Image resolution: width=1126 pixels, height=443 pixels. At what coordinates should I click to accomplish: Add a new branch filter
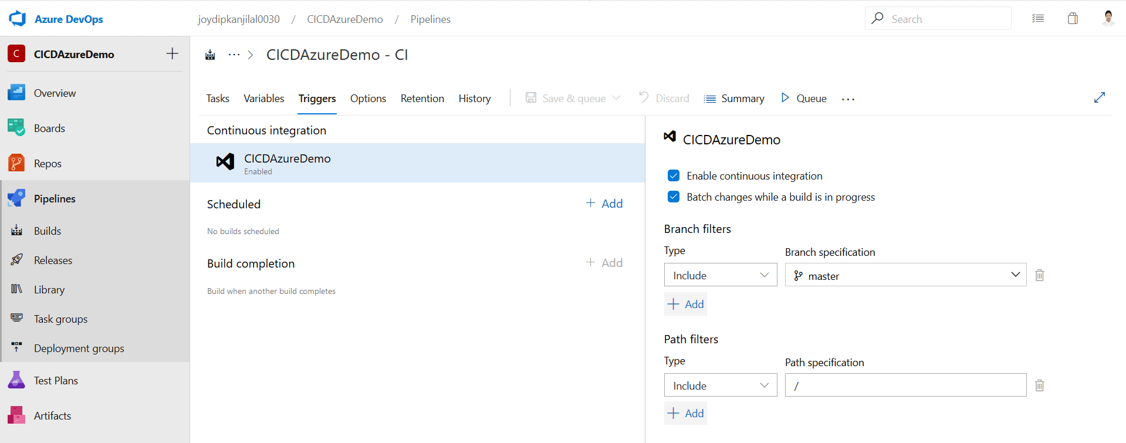(685, 304)
